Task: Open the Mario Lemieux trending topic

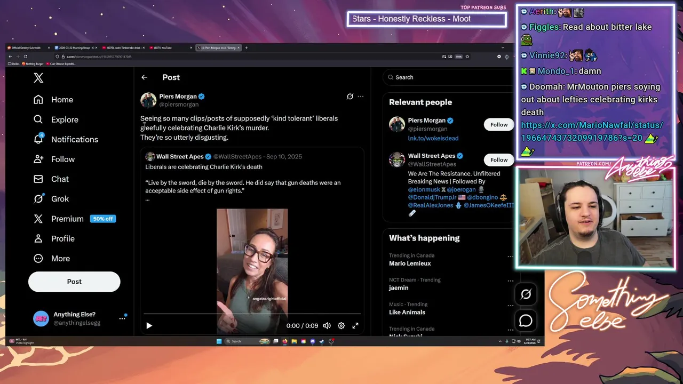Action: 410,263
